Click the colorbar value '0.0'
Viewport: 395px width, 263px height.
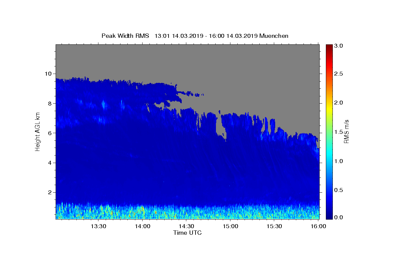[x=339, y=217]
